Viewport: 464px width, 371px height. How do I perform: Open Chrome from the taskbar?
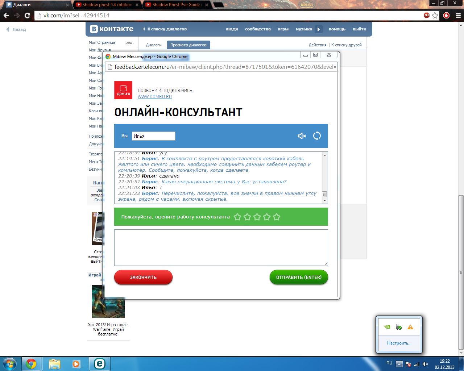tap(31, 364)
